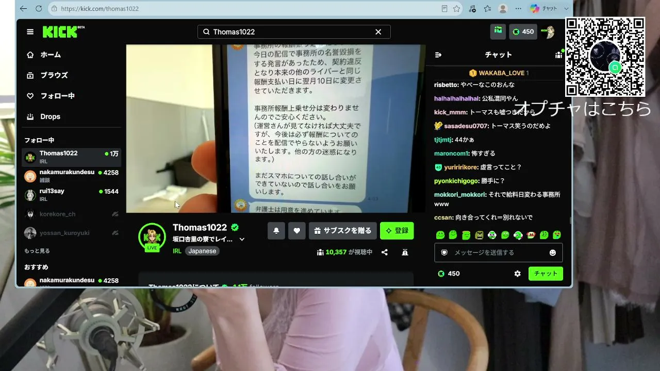Open rui13say channel in sidebar
Viewport: 660px width, 371px height.
72,195
